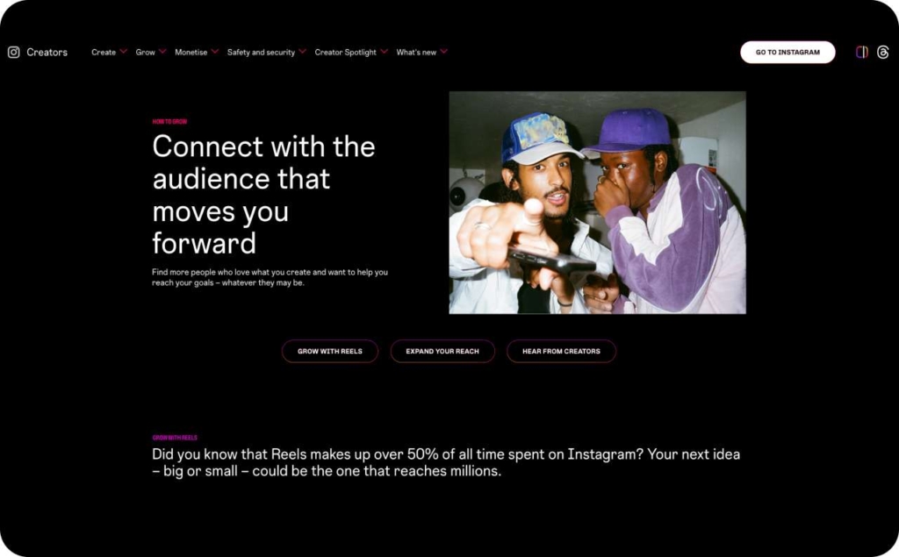Open the Threads icon in the header
Viewport: 899px width, 557px height.
(x=883, y=52)
